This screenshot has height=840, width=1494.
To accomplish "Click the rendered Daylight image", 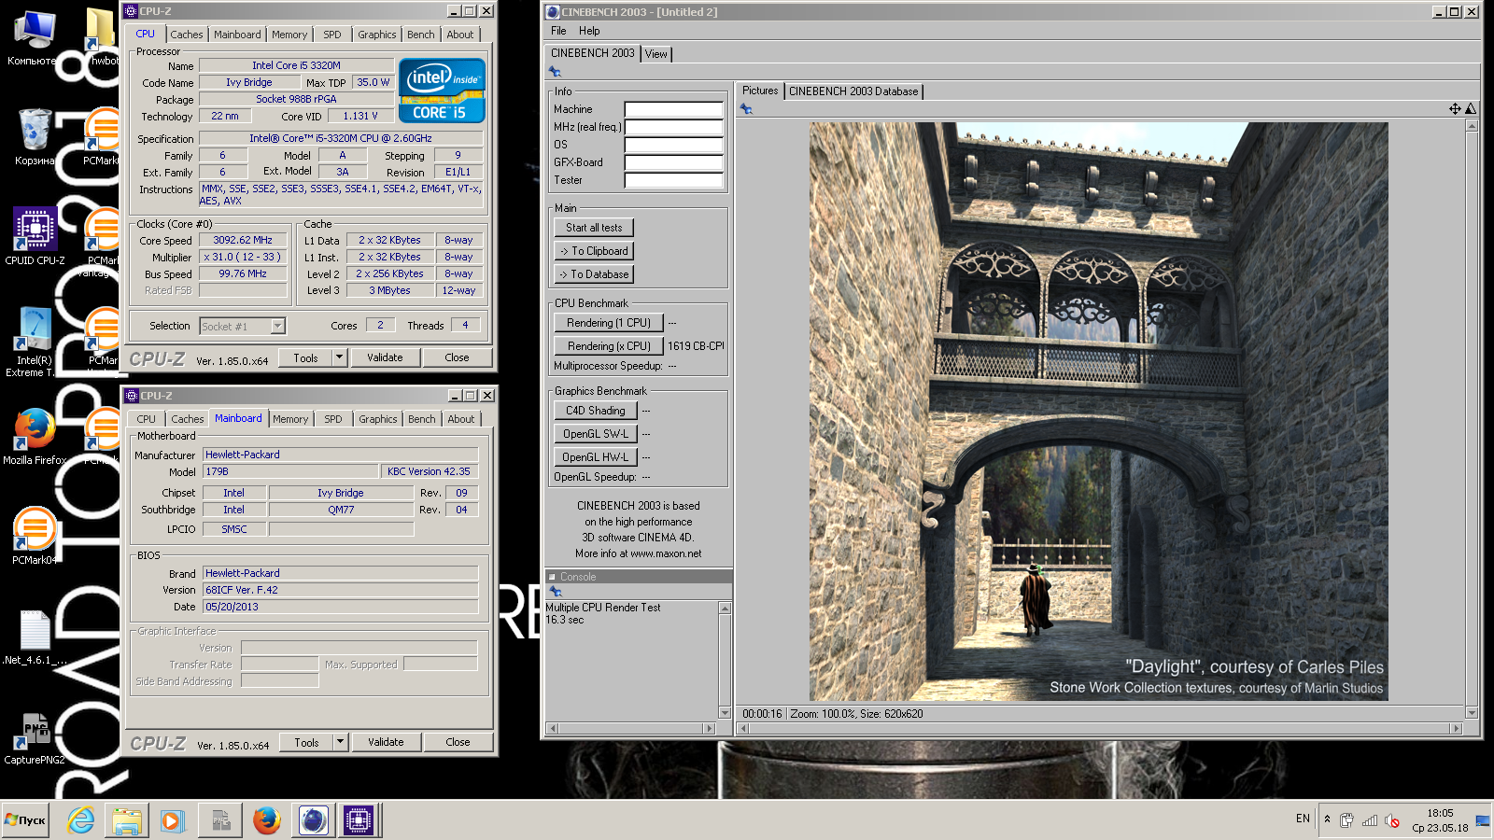I will 1098,412.
